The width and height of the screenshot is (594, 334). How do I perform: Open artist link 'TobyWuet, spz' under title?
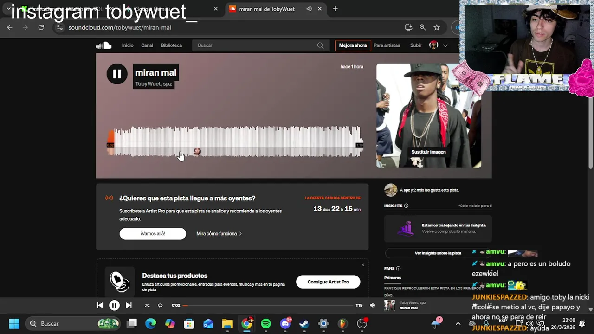(154, 84)
